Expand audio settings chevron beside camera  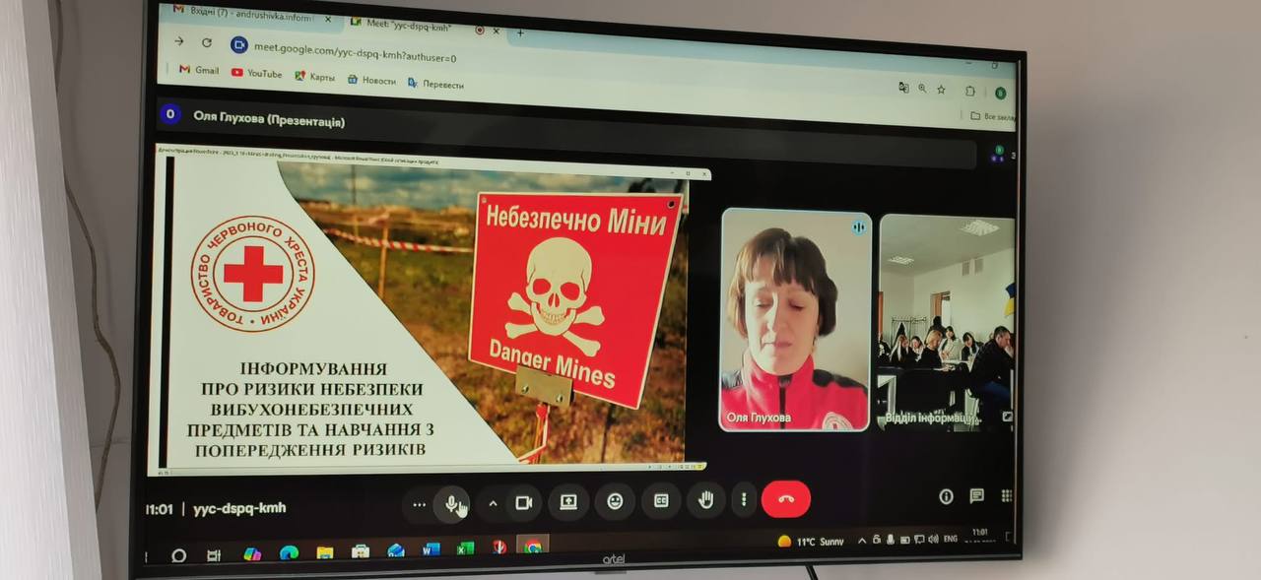coord(493,503)
